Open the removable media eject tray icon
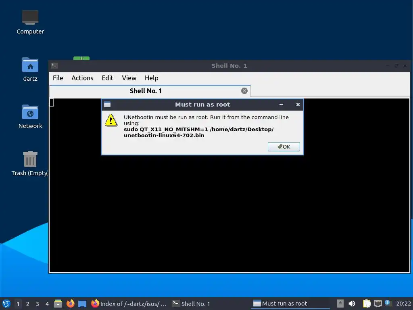Viewport: 413px width, 310px height. pyautogui.click(x=340, y=304)
